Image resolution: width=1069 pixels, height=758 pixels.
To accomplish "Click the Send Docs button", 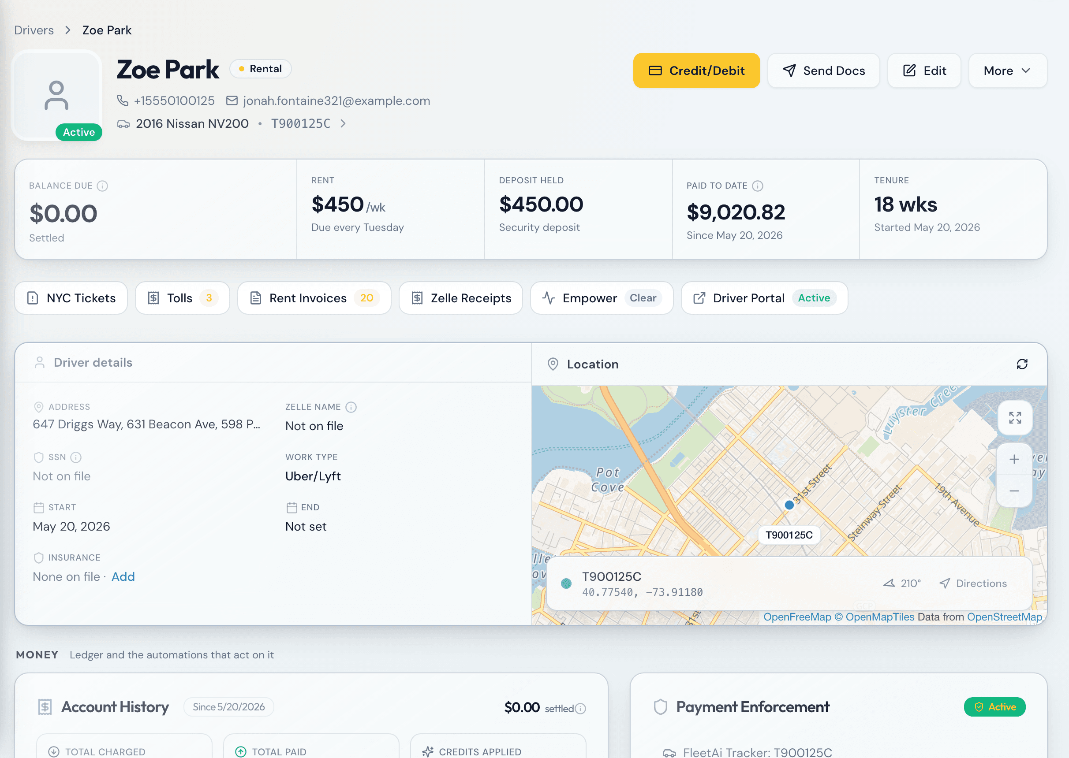I will click(823, 71).
